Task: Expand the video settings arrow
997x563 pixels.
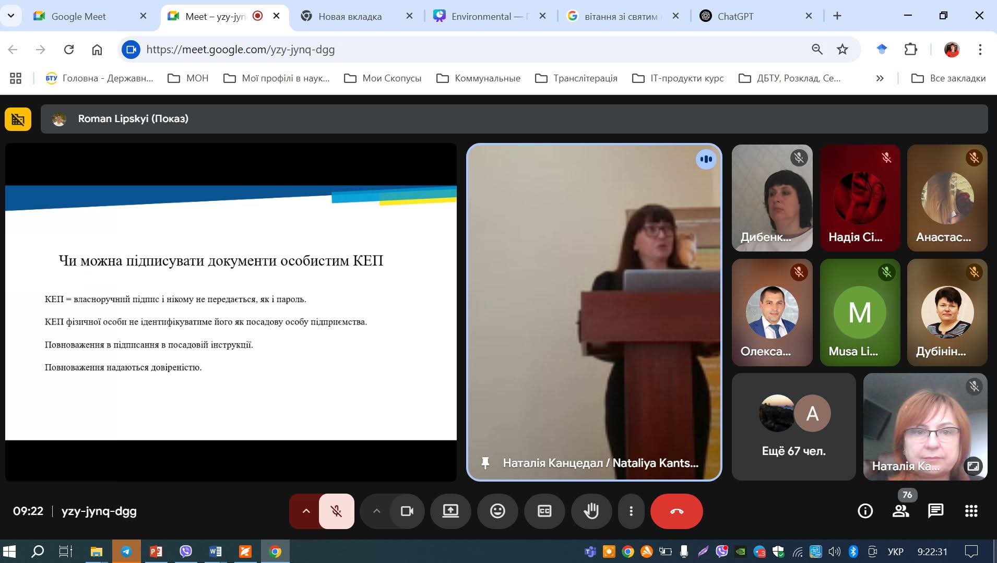Action: pyautogui.click(x=376, y=511)
